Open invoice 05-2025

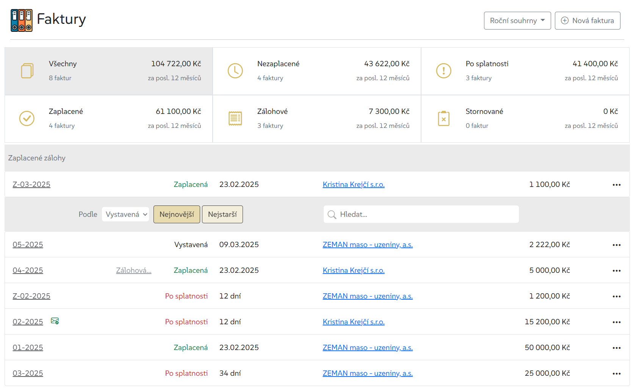[x=28, y=244]
